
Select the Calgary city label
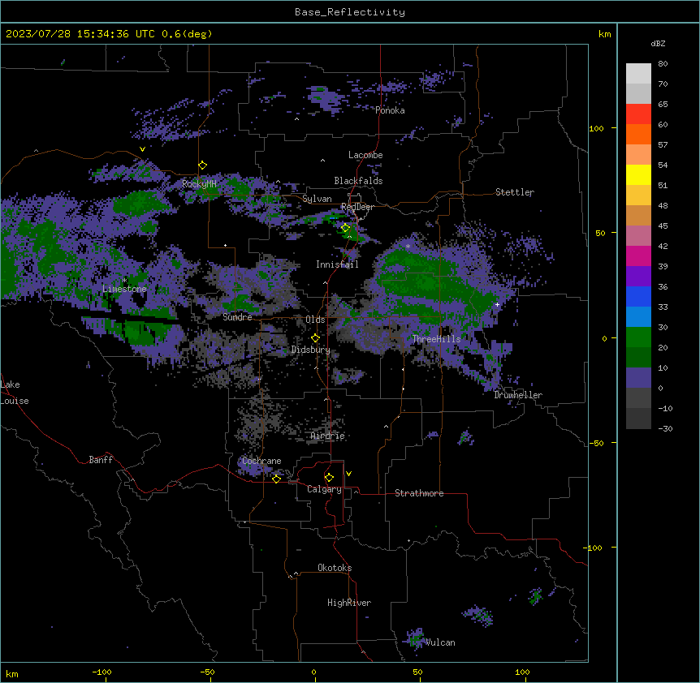pos(324,489)
